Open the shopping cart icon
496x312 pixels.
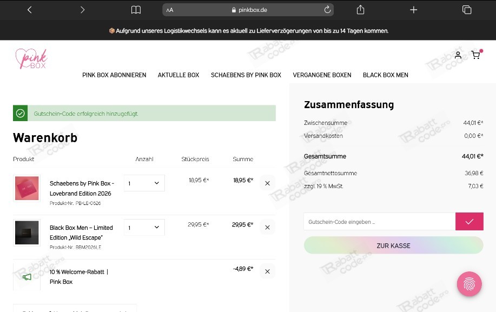[476, 55]
